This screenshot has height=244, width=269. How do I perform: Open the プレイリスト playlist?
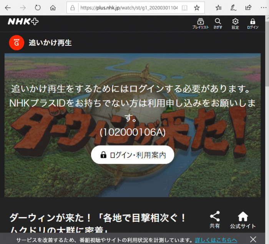click(201, 24)
